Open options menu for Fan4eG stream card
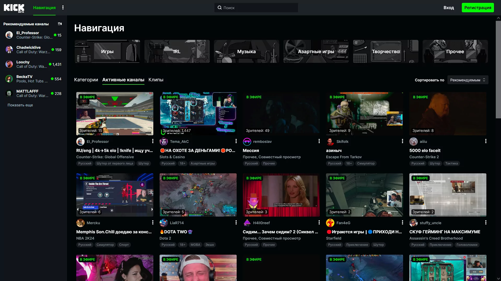The width and height of the screenshot is (501, 281). (x=403, y=222)
